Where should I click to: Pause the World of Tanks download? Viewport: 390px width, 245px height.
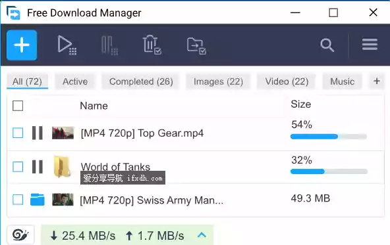pyautogui.click(x=38, y=167)
